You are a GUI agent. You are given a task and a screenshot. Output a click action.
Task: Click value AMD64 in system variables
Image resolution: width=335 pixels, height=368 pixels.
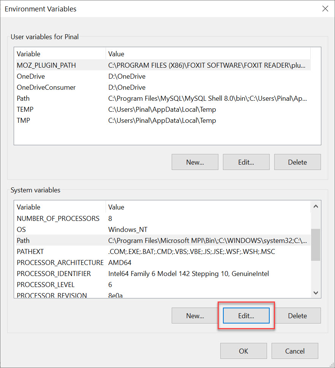coord(120,262)
